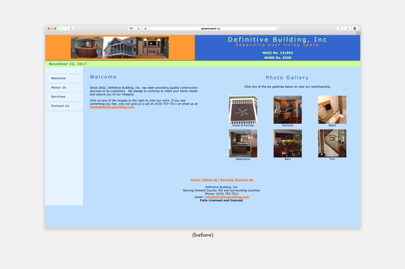Click the Share icon in the toolbar
This screenshot has height=269, width=405.
tap(340, 28)
